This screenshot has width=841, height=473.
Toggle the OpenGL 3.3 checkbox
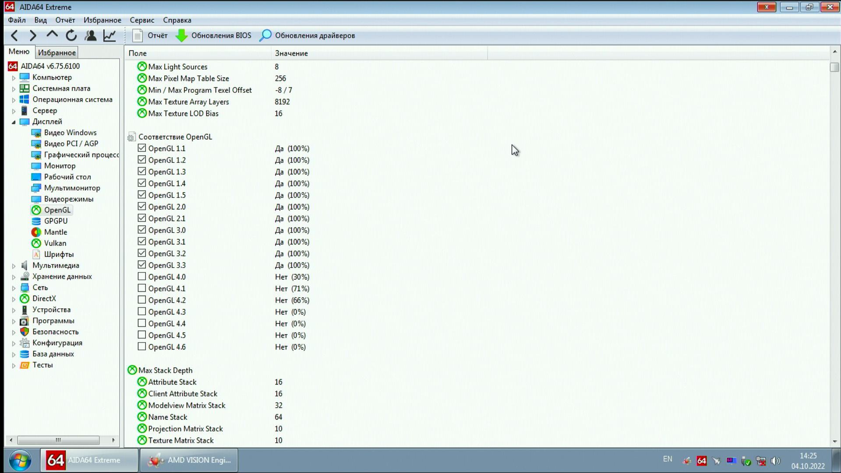tap(141, 265)
